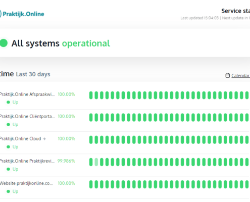Click the first uptime bar in Cliëntporta... row
This screenshot has height=202, width=250.
(91, 118)
